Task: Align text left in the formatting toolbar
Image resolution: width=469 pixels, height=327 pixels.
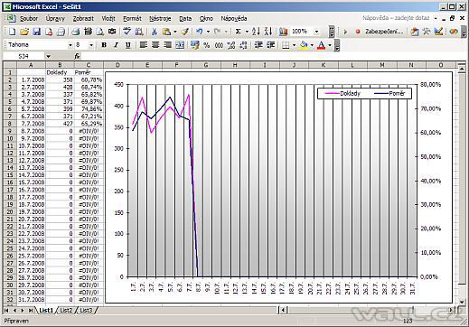Action: pyautogui.click(x=144, y=45)
